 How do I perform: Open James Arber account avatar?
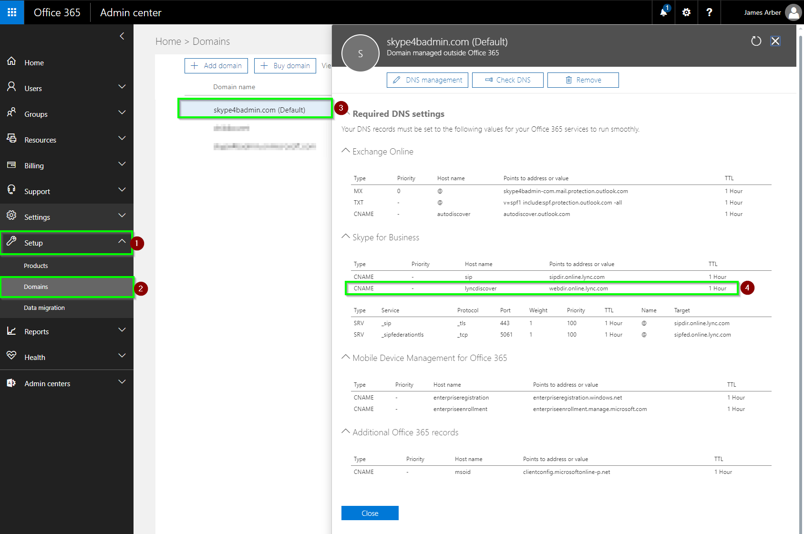pos(793,12)
